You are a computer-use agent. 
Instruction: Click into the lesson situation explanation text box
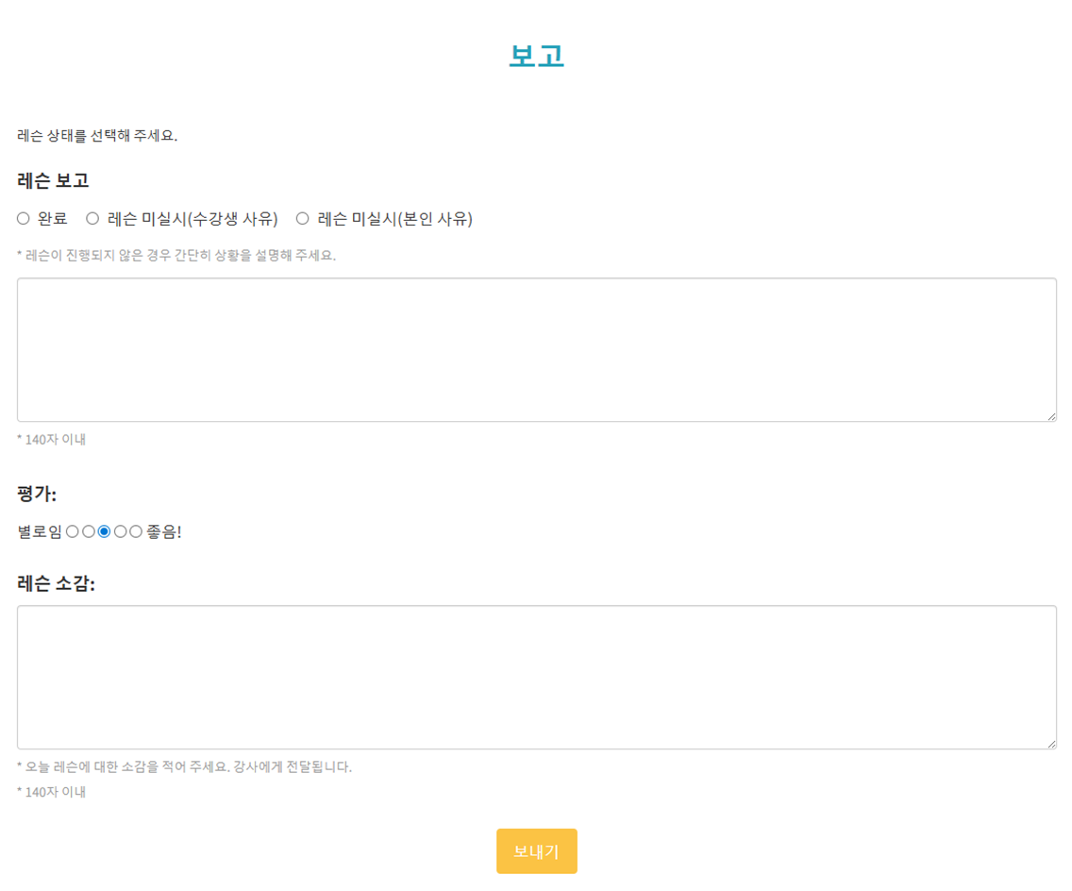pyautogui.click(x=536, y=349)
